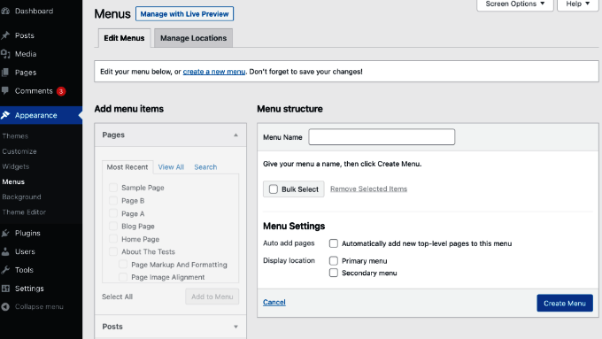Open the Dashboard sidebar label
This screenshot has height=339, width=602.
(35, 12)
